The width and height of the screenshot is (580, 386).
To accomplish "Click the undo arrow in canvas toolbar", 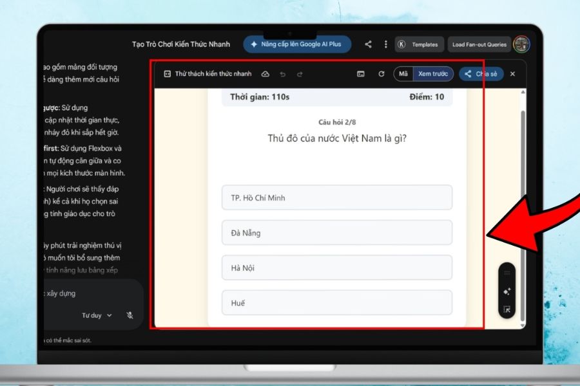I will click(x=282, y=74).
